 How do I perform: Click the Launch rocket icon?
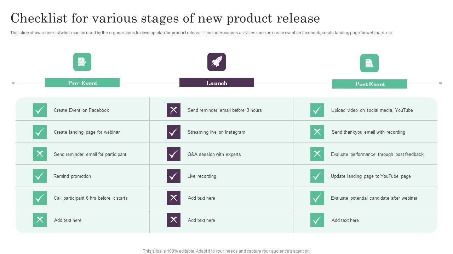[217, 62]
